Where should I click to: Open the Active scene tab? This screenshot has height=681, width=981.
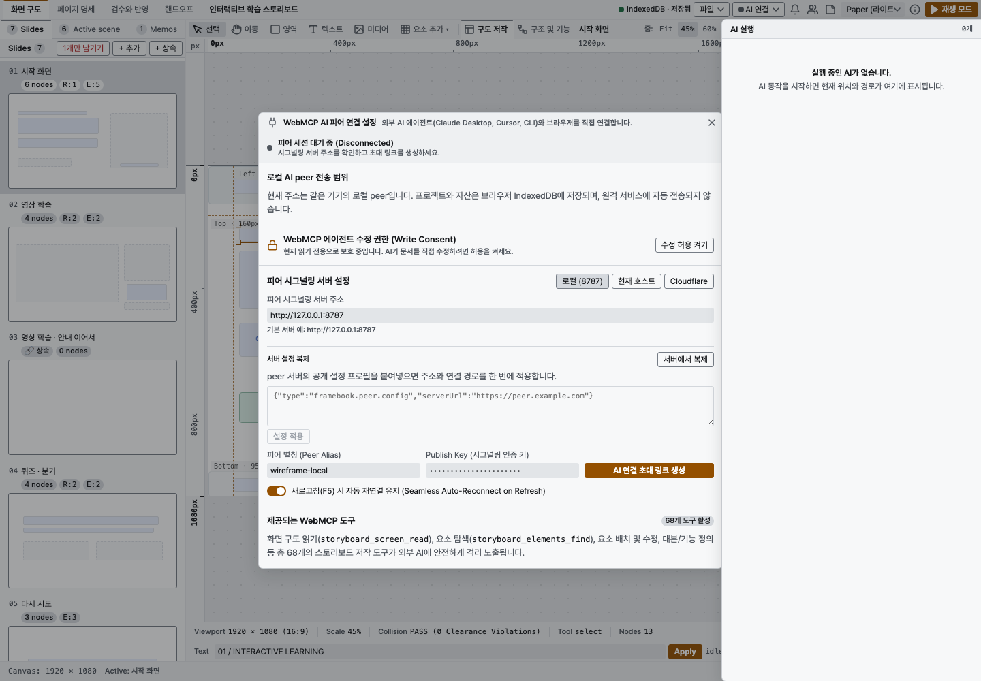(x=90, y=29)
